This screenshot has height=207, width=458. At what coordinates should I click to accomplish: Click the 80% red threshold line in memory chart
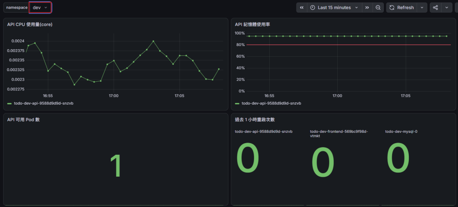tap(349, 45)
